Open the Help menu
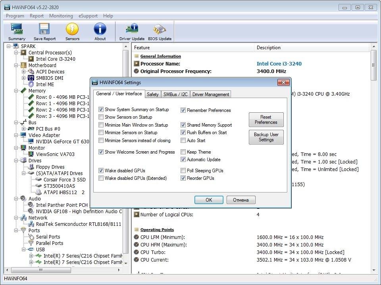The width and height of the screenshot is (381, 285). click(108, 16)
